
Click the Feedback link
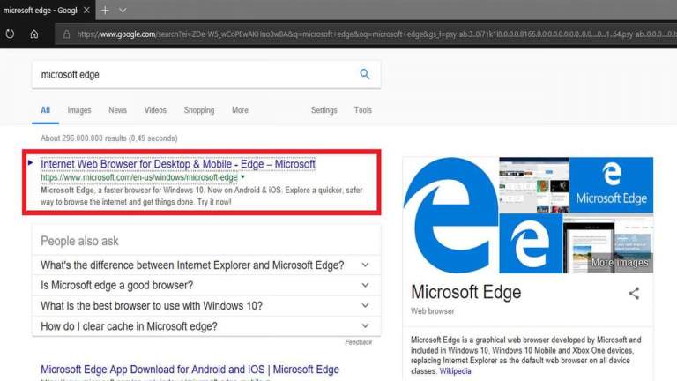[359, 342]
